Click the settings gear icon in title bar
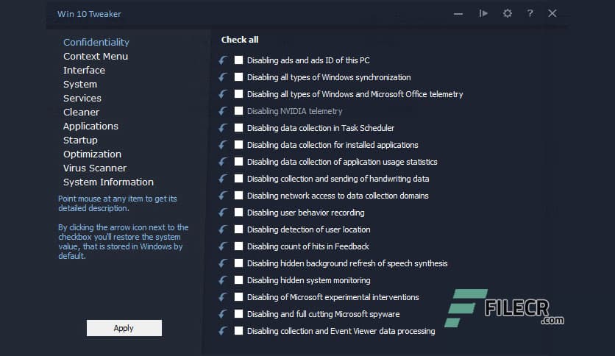This screenshot has height=356, width=615. click(x=507, y=13)
